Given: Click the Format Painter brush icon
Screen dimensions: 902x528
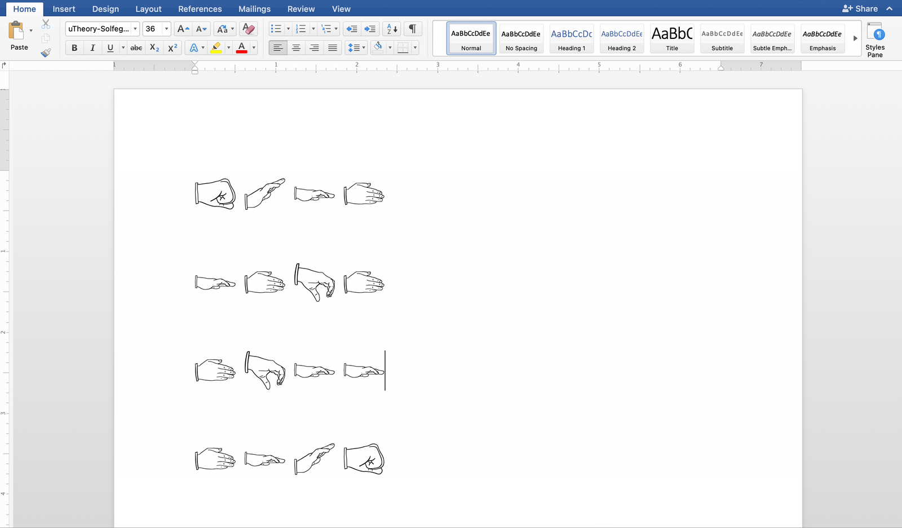Looking at the screenshot, I should pyautogui.click(x=46, y=52).
